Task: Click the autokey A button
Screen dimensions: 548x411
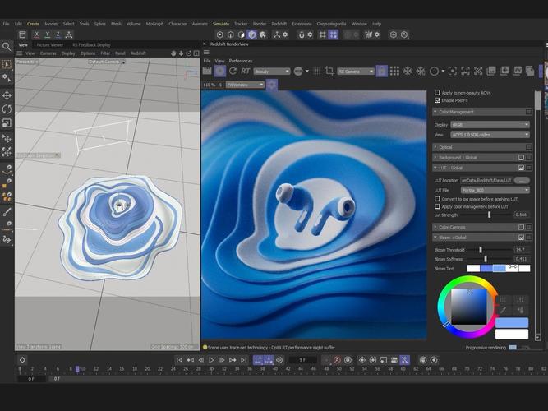Action: coord(337,360)
